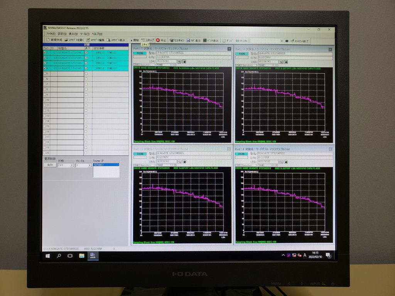Screen dimensions: 395x296
Task: Click the 開始 start arrow icon
Action: pyautogui.click(x=132, y=40)
